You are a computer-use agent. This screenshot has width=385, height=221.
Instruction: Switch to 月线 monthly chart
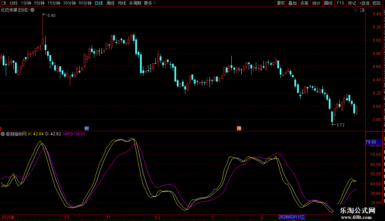(x=122, y=3)
